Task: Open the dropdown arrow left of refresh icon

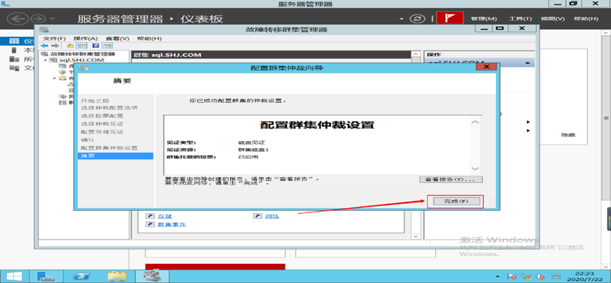Action: click(x=402, y=18)
